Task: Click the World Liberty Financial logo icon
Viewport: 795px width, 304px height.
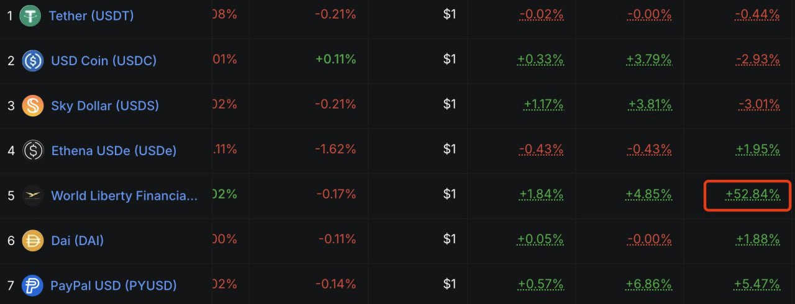Action: point(32,195)
